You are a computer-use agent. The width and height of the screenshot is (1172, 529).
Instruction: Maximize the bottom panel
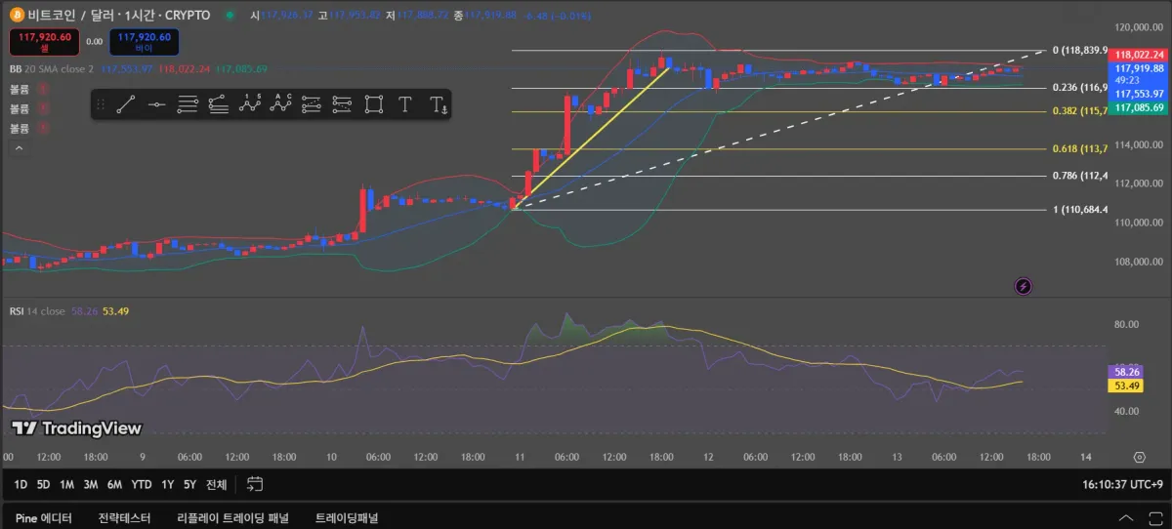click(1154, 518)
